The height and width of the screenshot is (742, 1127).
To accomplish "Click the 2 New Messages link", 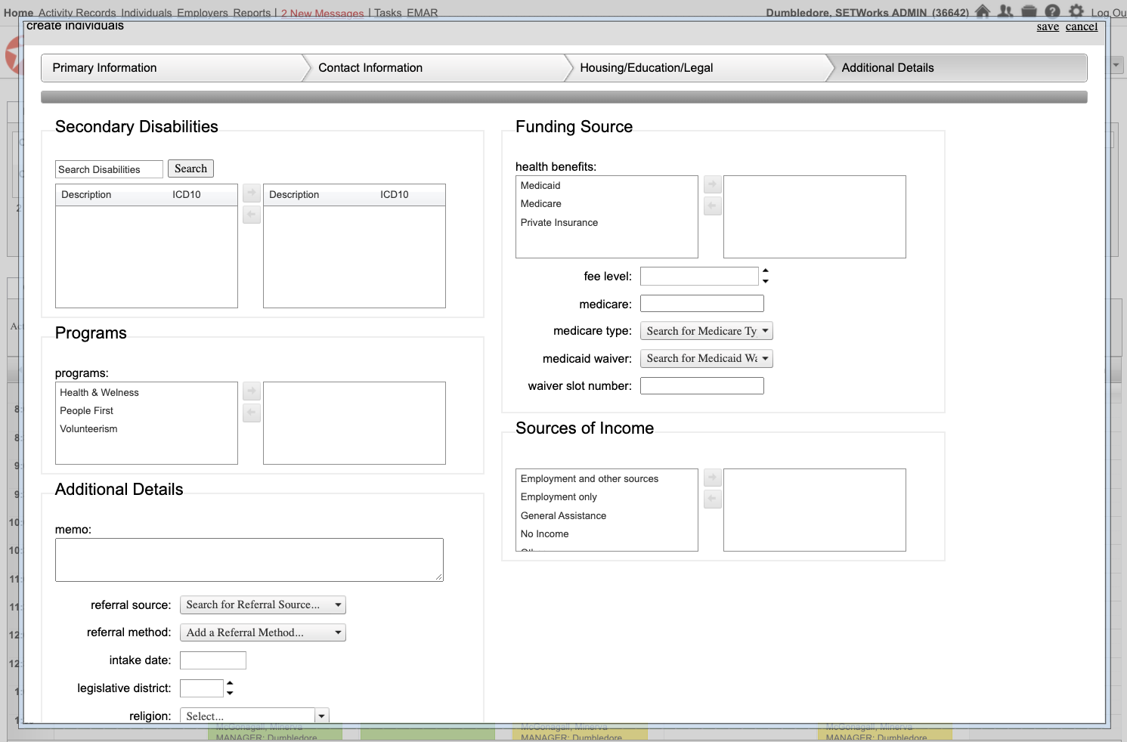I will (x=322, y=13).
